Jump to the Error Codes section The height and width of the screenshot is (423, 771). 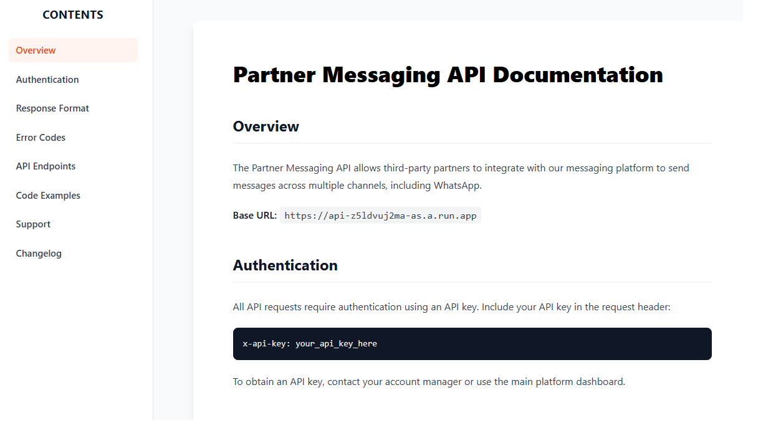41,138
